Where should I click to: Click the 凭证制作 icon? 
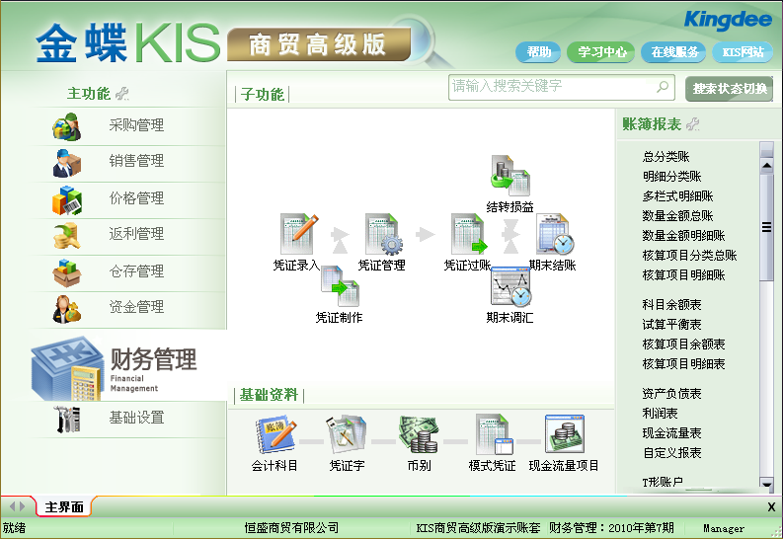339,292
